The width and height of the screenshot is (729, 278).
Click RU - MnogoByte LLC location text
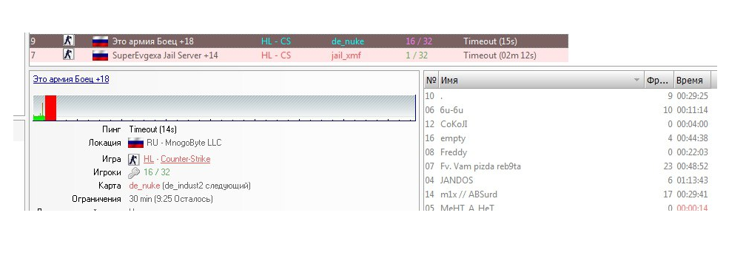pos(184,143)
